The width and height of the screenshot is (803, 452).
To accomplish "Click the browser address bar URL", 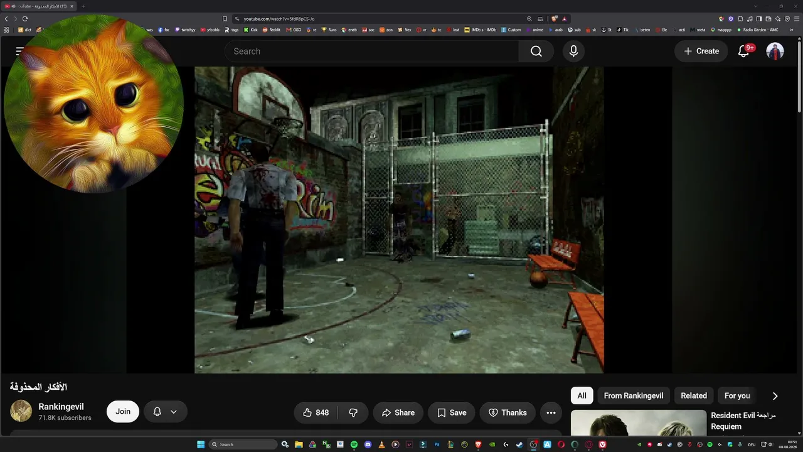I will [279, 19].
